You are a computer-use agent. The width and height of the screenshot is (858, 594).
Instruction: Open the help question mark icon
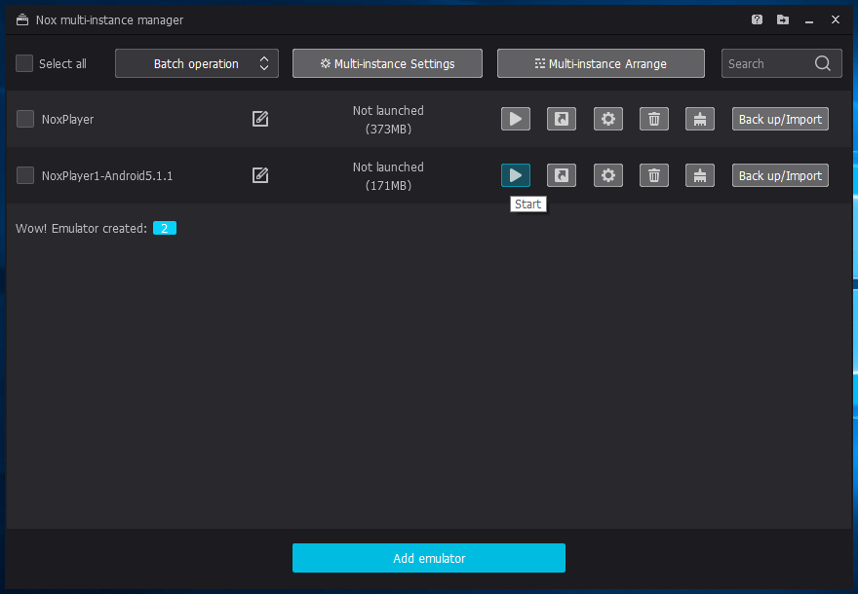click(x=757, y=19)
